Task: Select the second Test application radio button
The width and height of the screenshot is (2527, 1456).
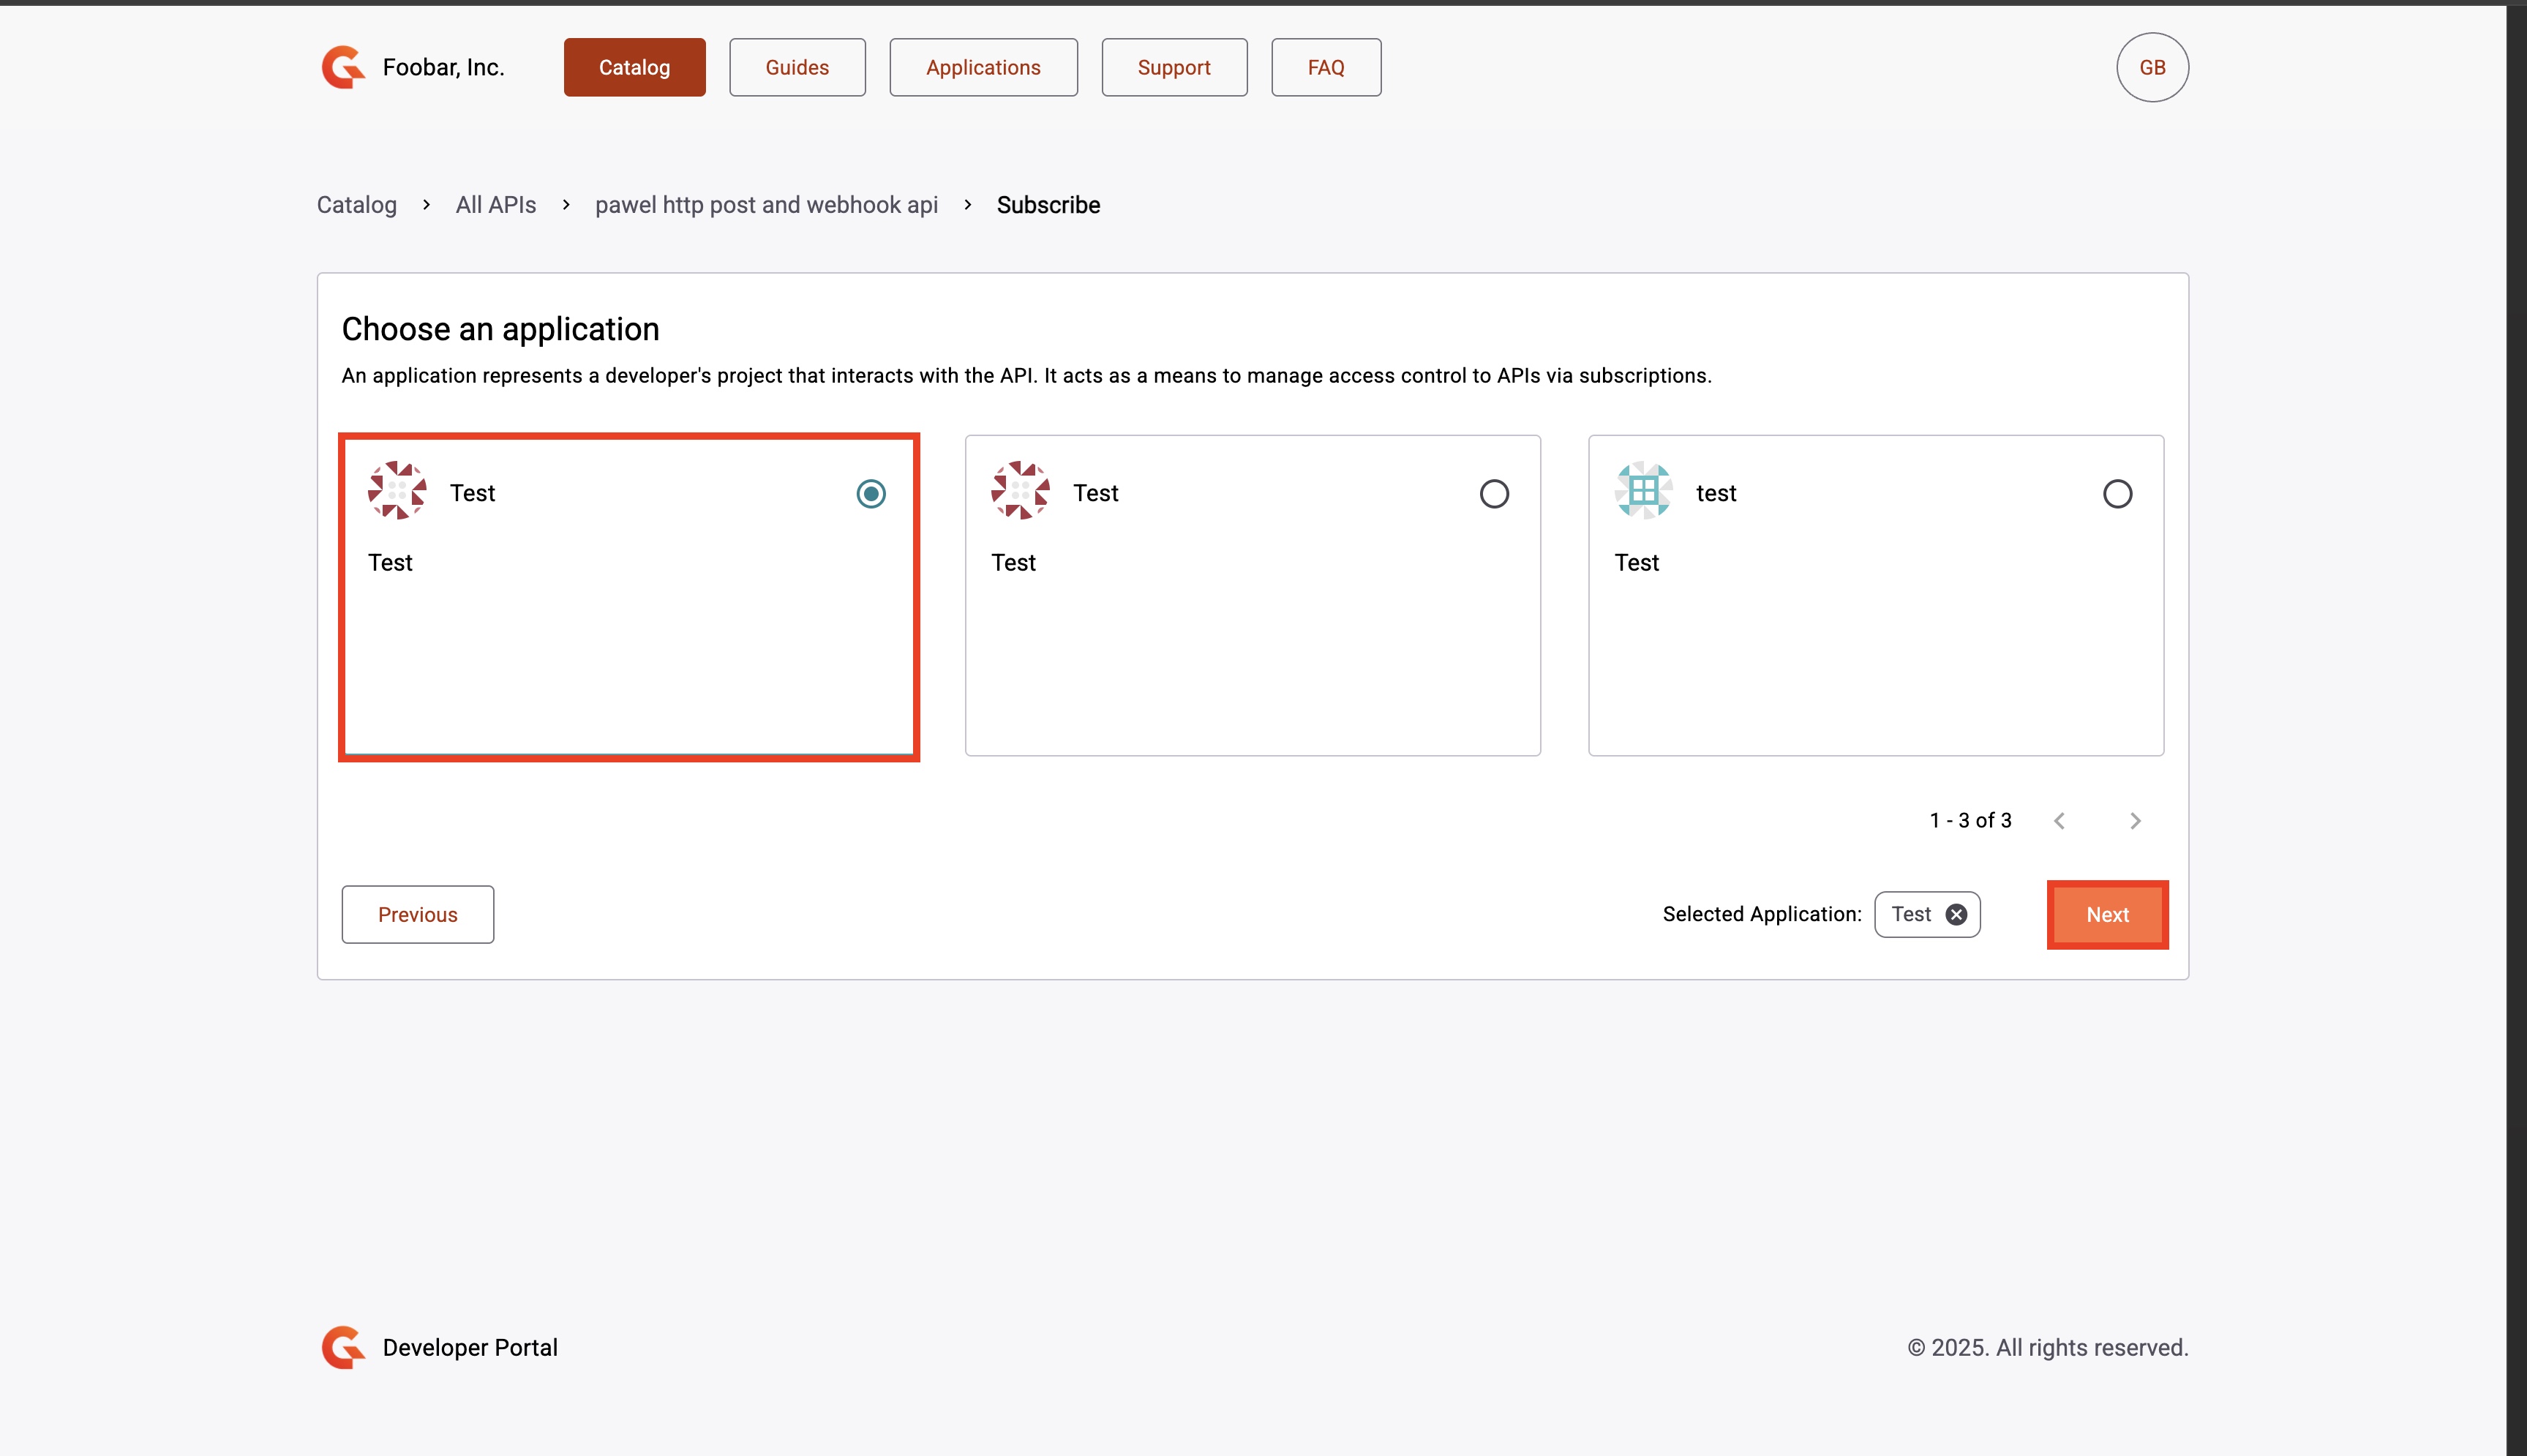Action: [1493, 494]
